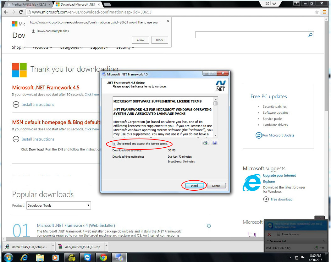Click the info icon beside .NET Framework 4
The width and height of the screenshot is (331, 262).
pos(209,226)
